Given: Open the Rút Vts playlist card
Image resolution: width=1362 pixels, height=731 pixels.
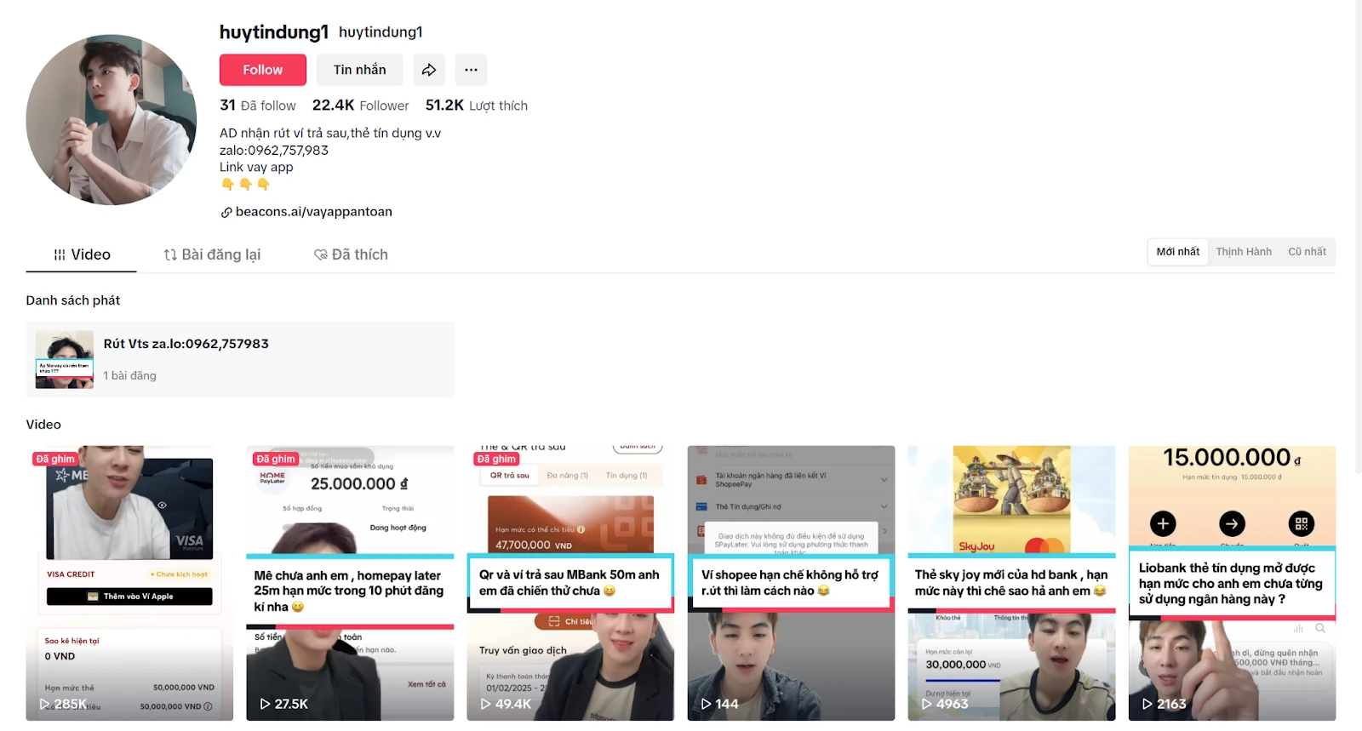Looking at the screenshot, I should pos(240,359).
